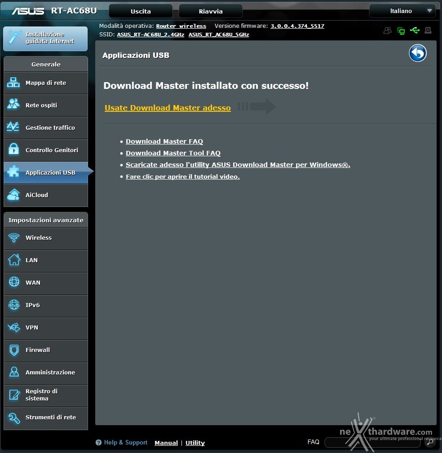
Task: Open LAN settings label
Action: [x=31, y=260]
